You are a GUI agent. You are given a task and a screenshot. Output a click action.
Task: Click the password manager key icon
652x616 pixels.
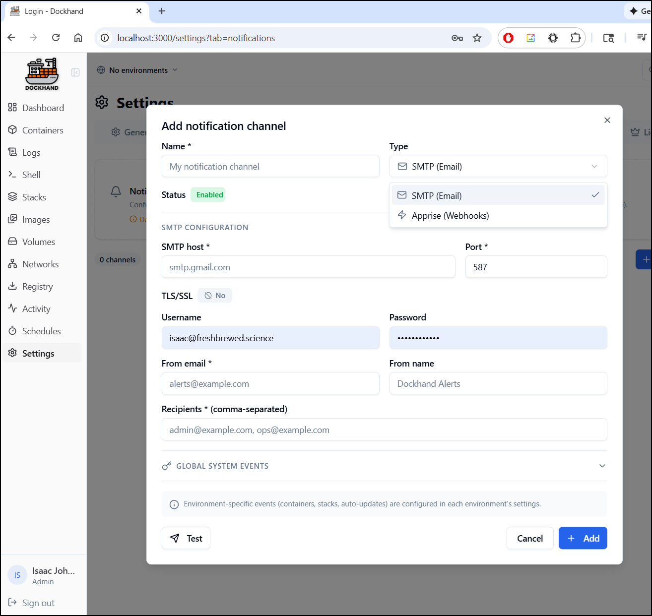pyautogui.click(x=457, y=38)
